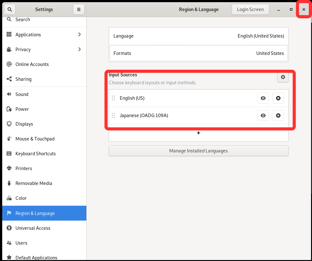
Task: Maximize the Settings window
Action: click(x=291, y=9)
